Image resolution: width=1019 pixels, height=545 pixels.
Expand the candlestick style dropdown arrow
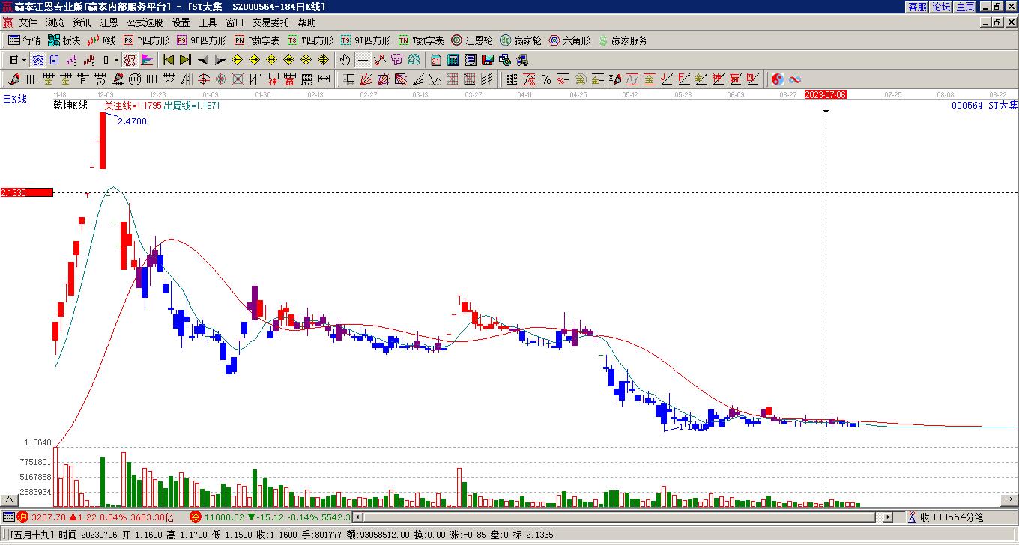coord(116,60)
